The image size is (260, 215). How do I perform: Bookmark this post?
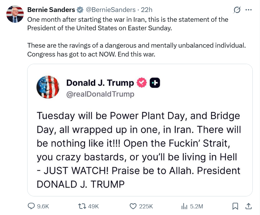click(235, 206)
